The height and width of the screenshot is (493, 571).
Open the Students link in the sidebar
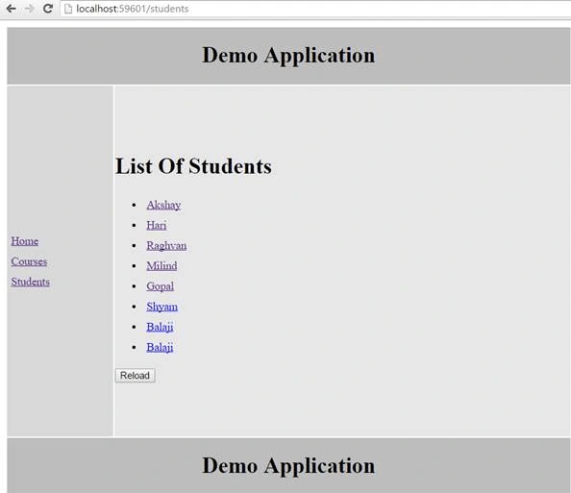point(31,282)
